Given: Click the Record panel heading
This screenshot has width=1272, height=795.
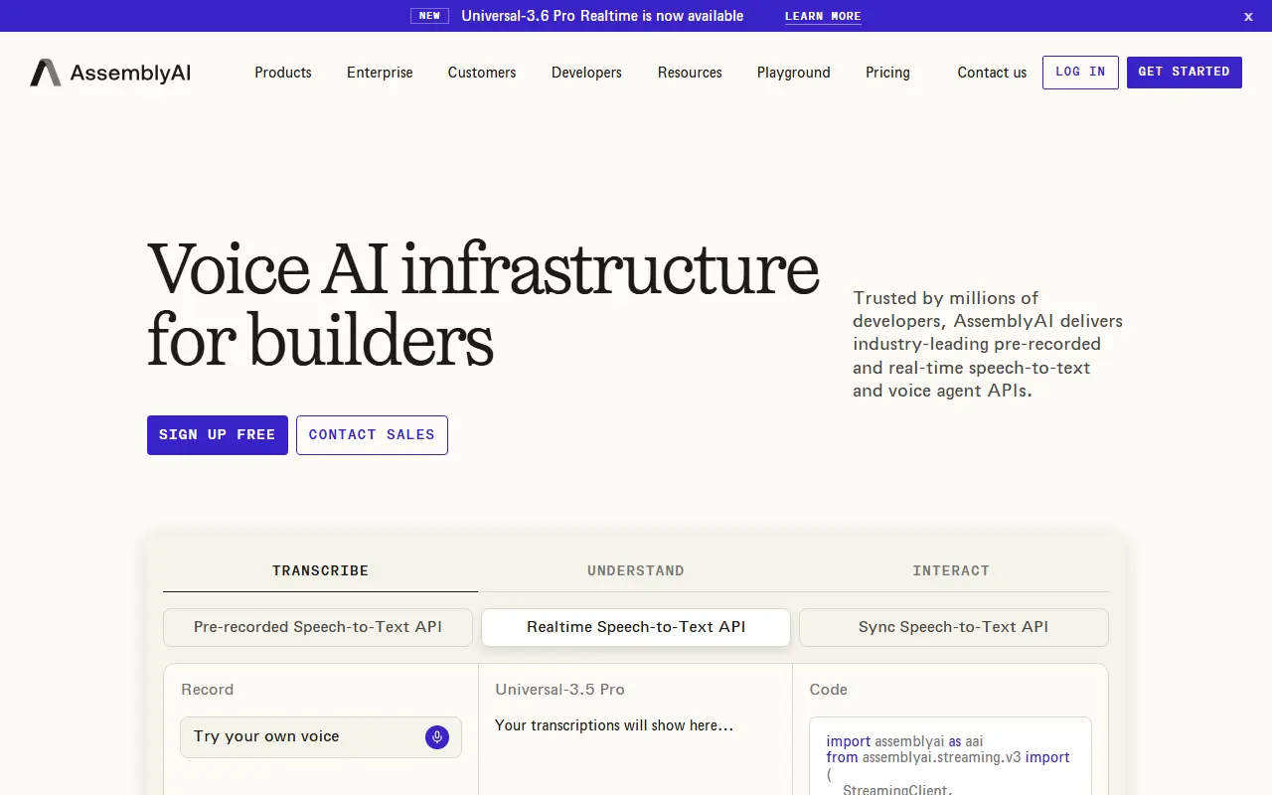Looking at the screenshot, I should click(208, 690).
